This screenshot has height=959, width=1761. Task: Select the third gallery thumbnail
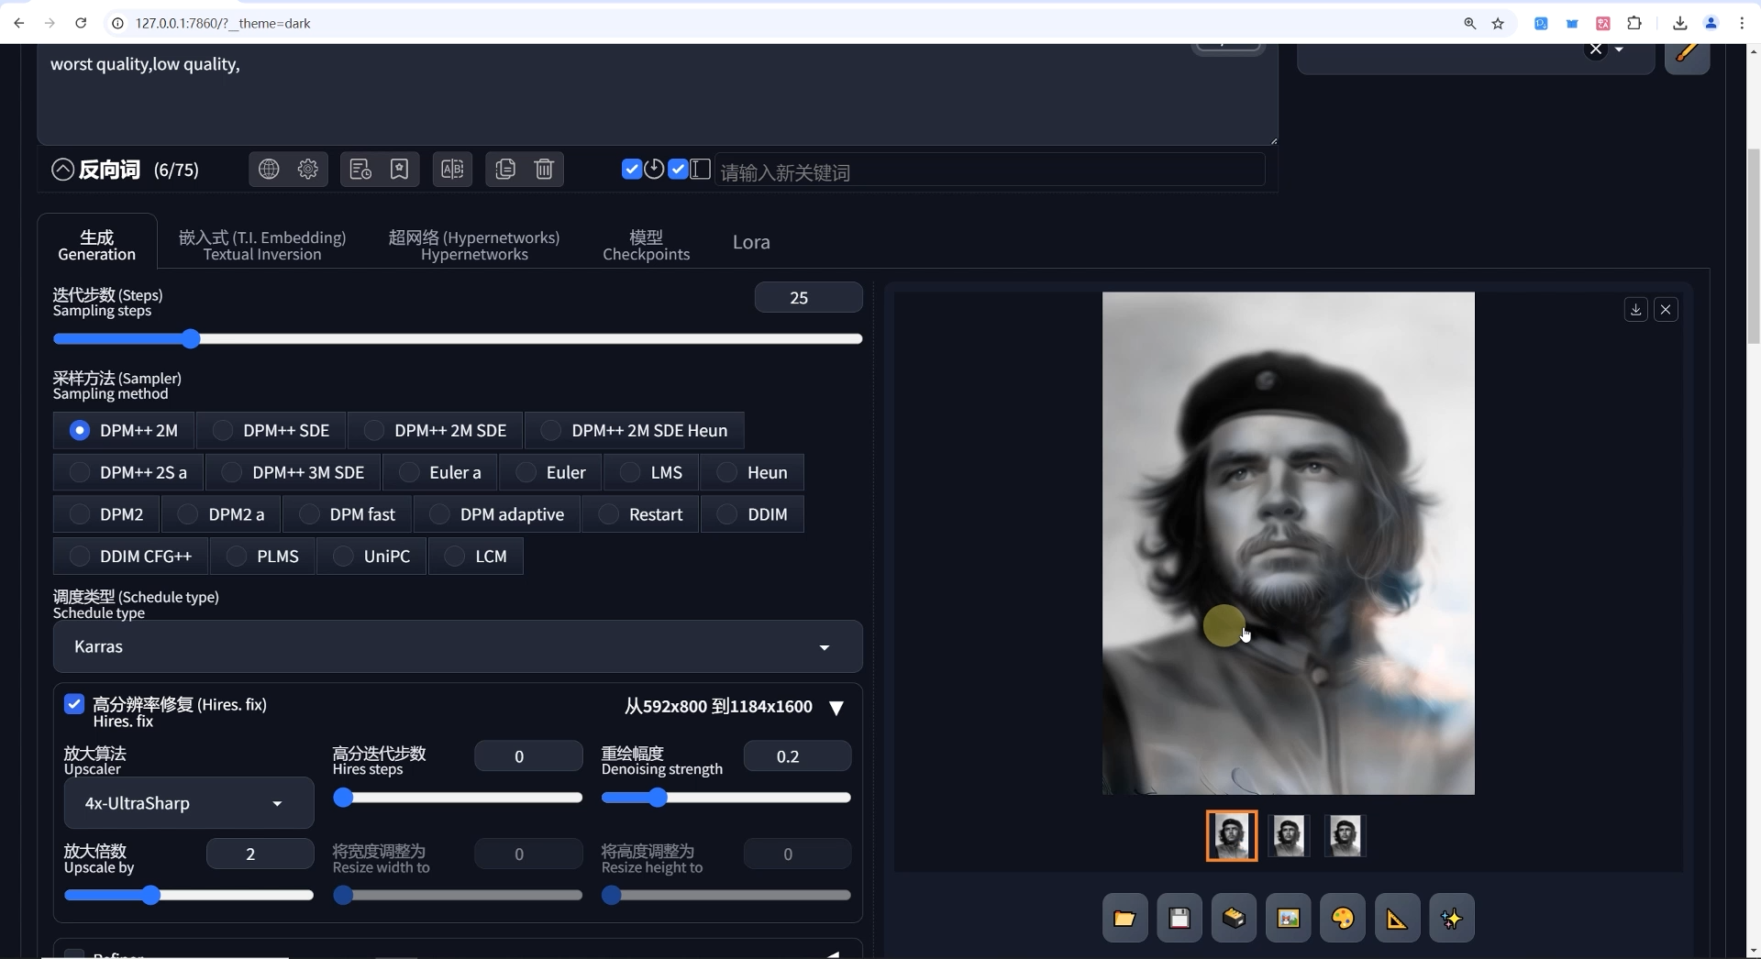pos(1345,835)
